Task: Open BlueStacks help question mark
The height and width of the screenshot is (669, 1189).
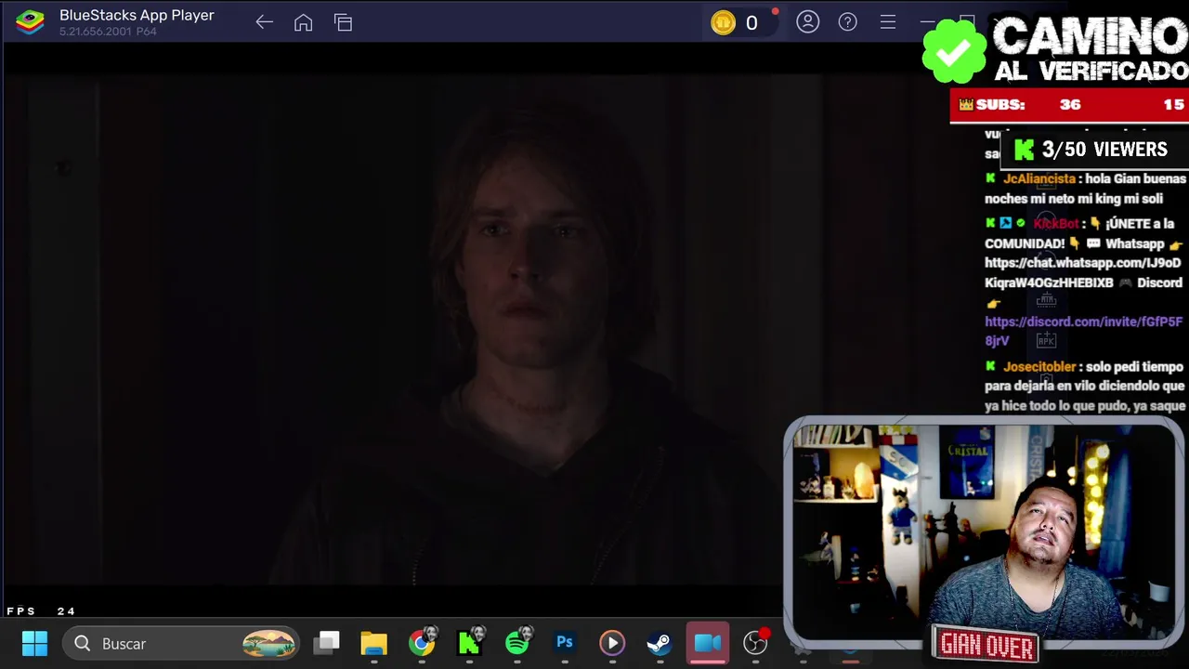Action: click(x=847, y=21)
